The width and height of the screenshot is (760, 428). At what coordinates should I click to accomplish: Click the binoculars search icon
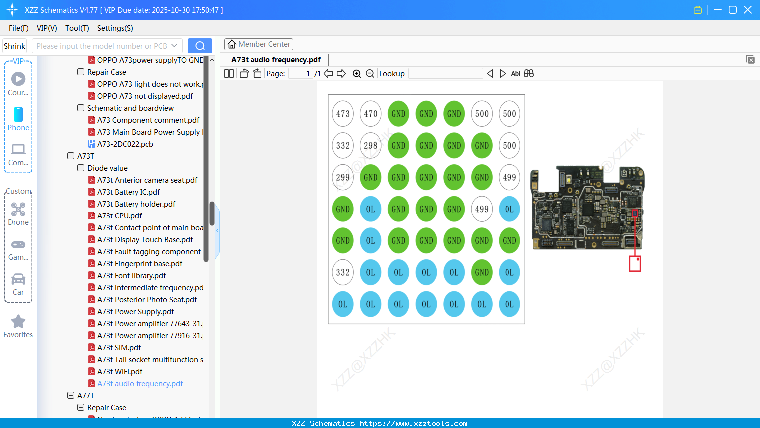[x=529, y=74]
